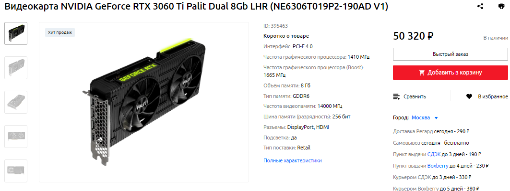Select the third product thumbnail
Viewport: 510px width, 191px height.
click(16, 102)
